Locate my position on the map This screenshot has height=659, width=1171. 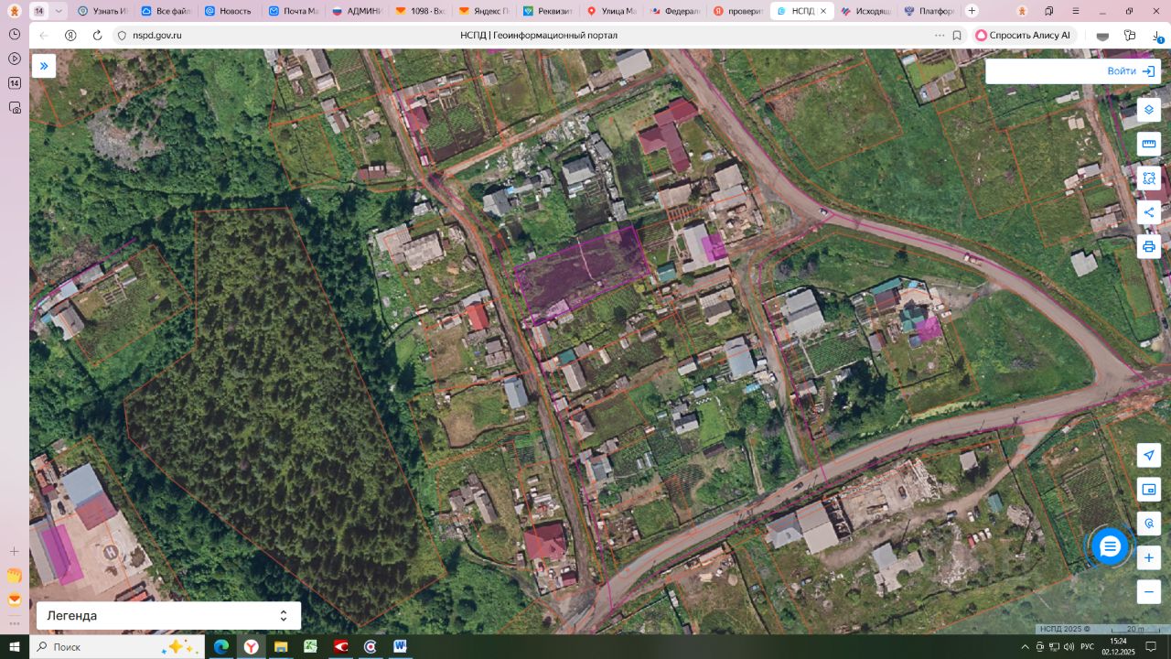click(1149, 455)
